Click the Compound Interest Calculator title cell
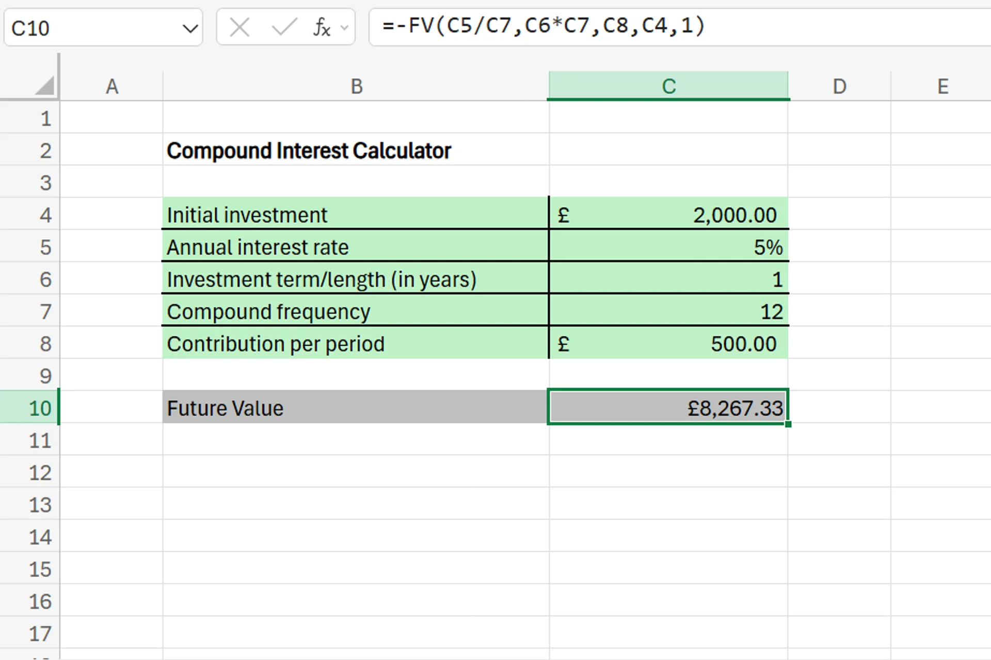 tap(309, 151)
